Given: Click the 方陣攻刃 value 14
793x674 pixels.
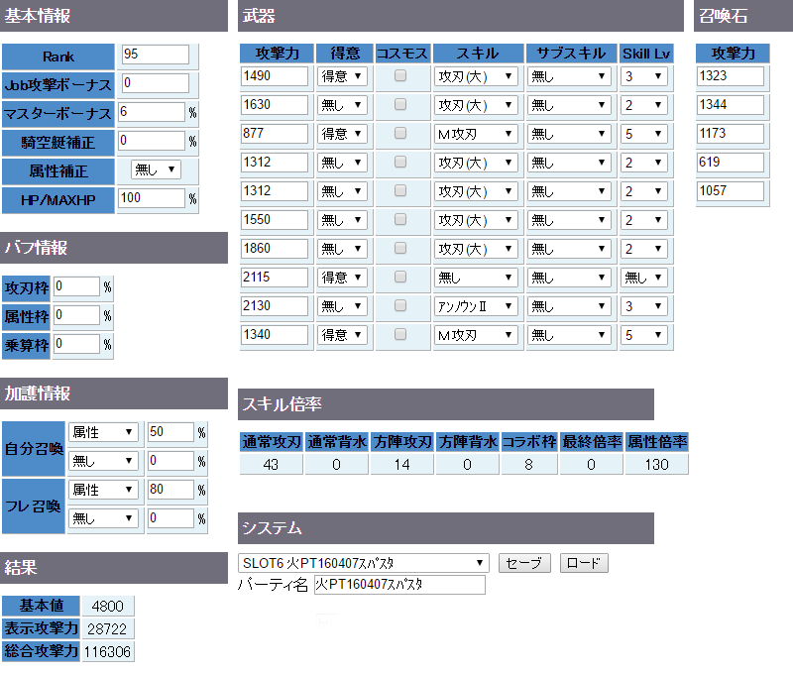Looking at the screenshot, I should click(x=402, y=464).
